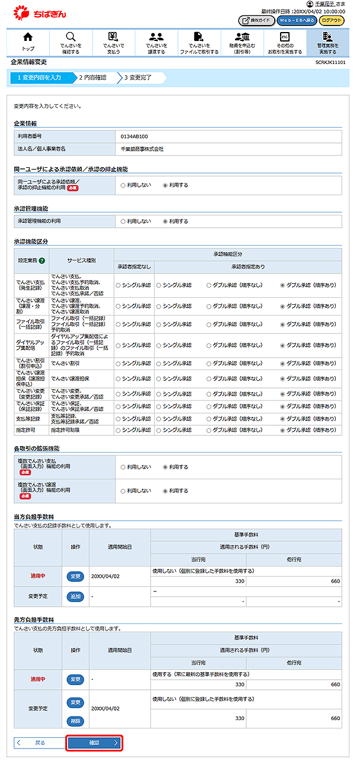The height and width of the screenshot is (764, 356).
Task: Click company name 千葉銀商事株式会社
Action: tap(142, 149)
